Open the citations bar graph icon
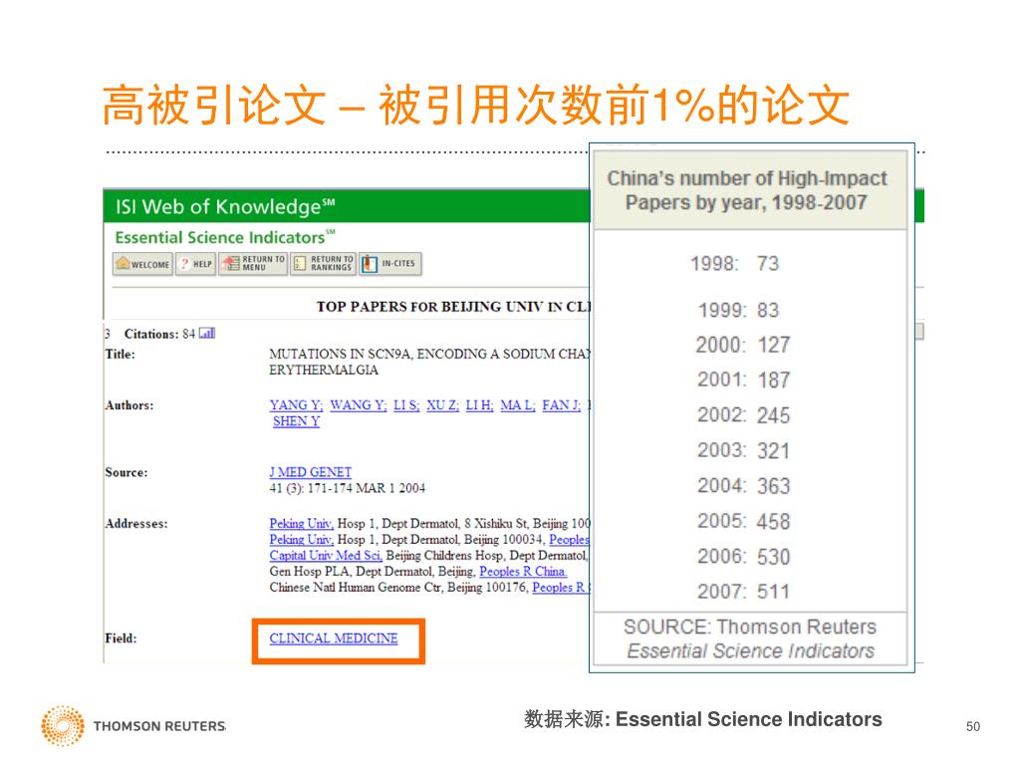This screenshot has width=1020, height=765. pos(207,334)
